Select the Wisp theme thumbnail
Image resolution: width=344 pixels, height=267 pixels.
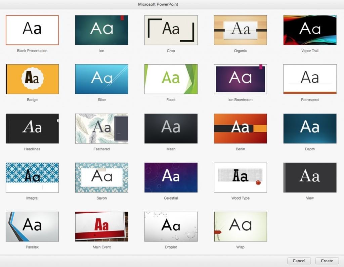click(241, 227)
